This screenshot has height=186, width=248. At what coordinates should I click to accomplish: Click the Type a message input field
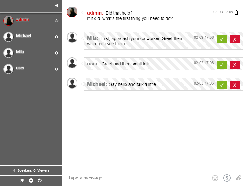pyautogui.click(x=124, y=178)
